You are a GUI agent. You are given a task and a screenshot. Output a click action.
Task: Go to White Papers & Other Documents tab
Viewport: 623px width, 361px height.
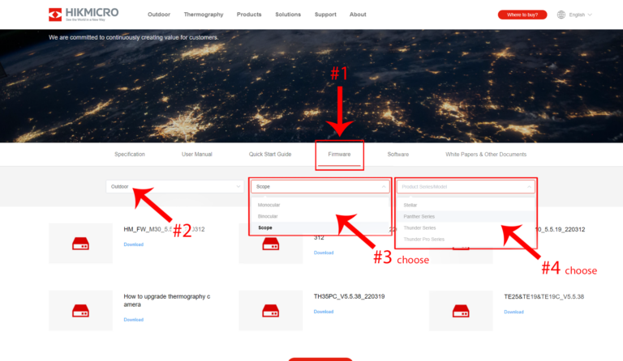coord(486,154)
